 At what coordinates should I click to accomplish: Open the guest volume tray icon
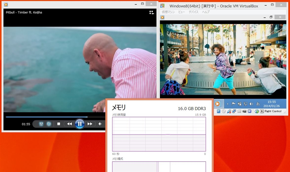click(x=251, y=104)
